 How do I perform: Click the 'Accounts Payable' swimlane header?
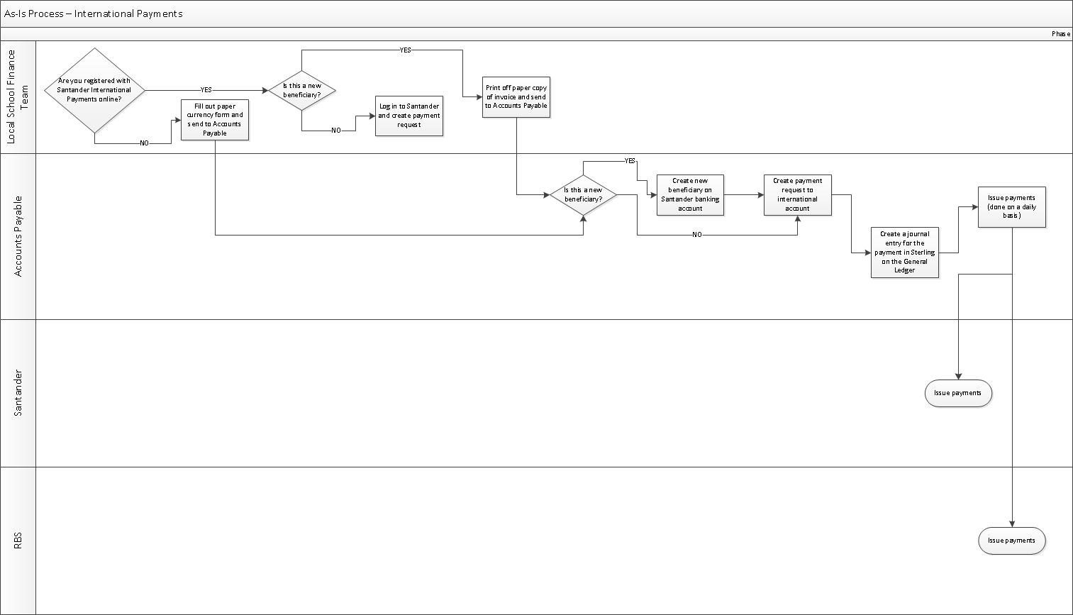coord(18,236)
